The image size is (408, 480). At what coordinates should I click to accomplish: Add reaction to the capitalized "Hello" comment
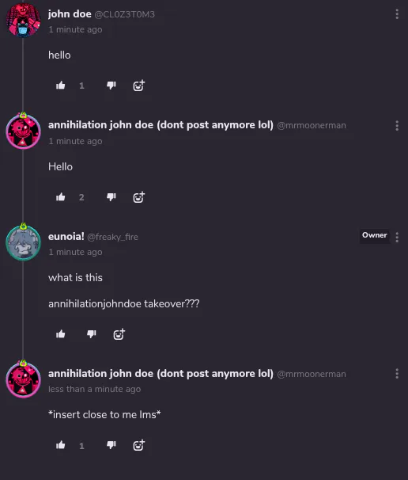click(138, 197)
